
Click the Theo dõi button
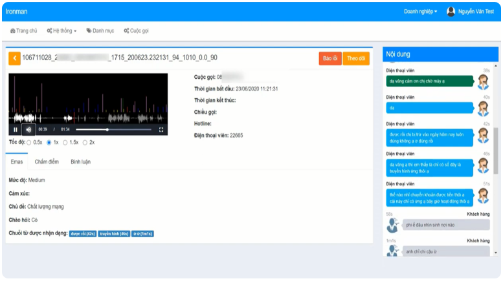tap(356, 58)
